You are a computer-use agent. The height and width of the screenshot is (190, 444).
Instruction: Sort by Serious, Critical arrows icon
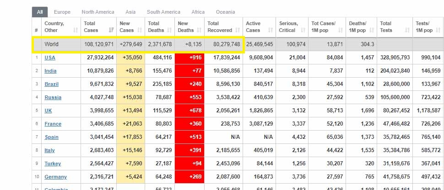point(303,30)
